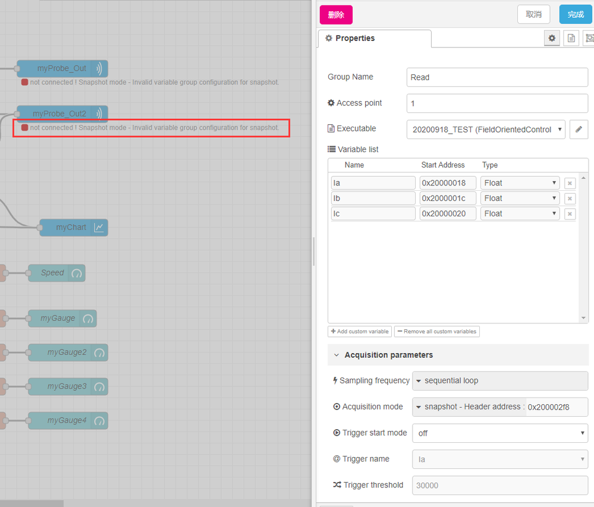Remove the Ia variable row
594x507 pixels.
pyautogui.click(x=570, y=183)
